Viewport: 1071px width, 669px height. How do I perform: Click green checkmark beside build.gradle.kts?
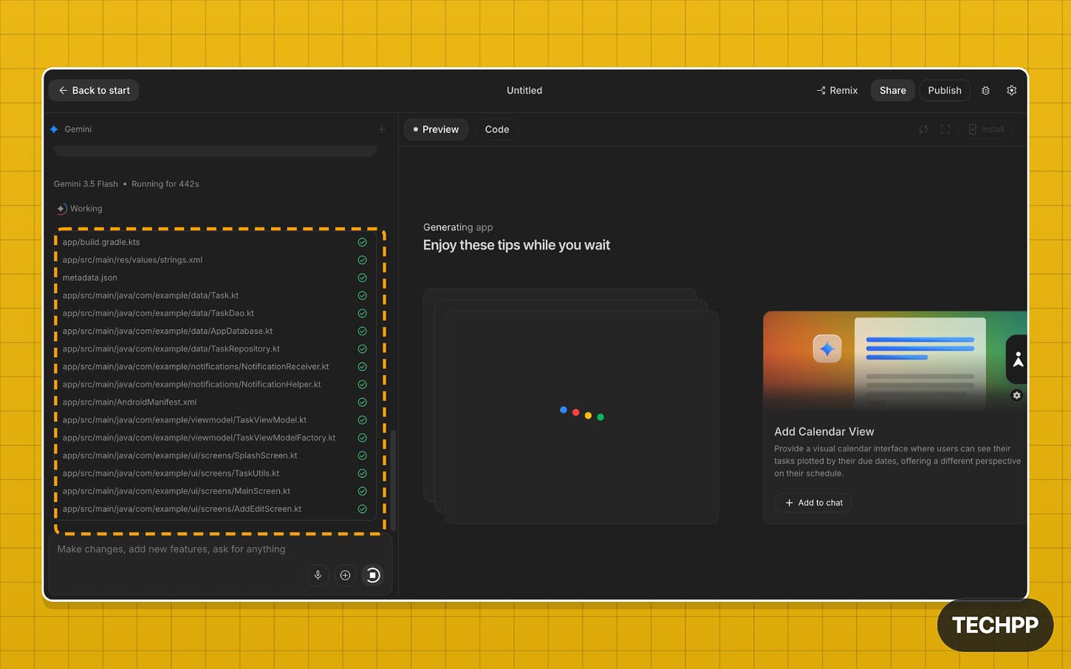click(x=362, y=242)
